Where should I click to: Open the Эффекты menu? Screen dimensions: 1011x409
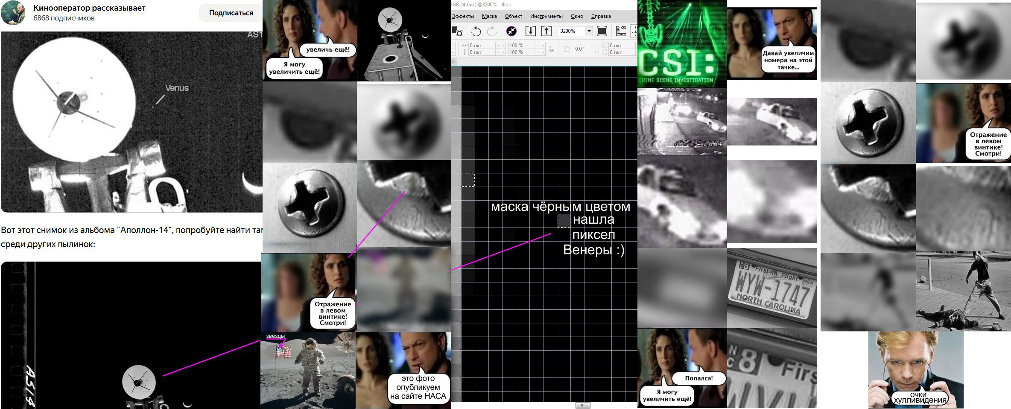coord(463,16)
